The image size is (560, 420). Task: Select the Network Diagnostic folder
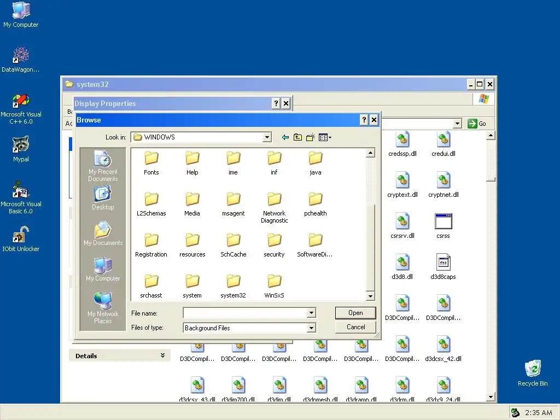tap(275, 207)
